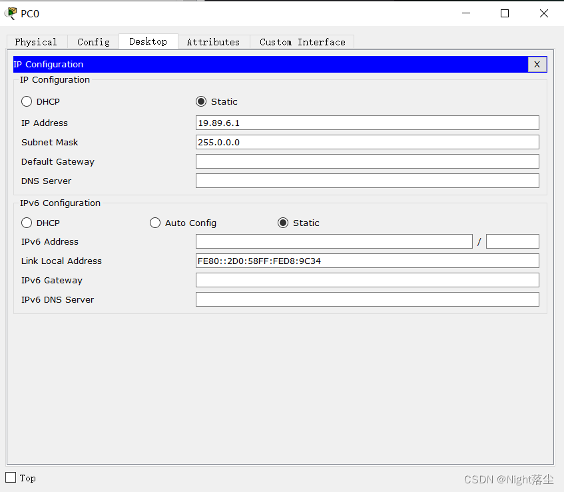Open the Attributes tab
This screenshot has width=564, height=492.
(213, 42)
